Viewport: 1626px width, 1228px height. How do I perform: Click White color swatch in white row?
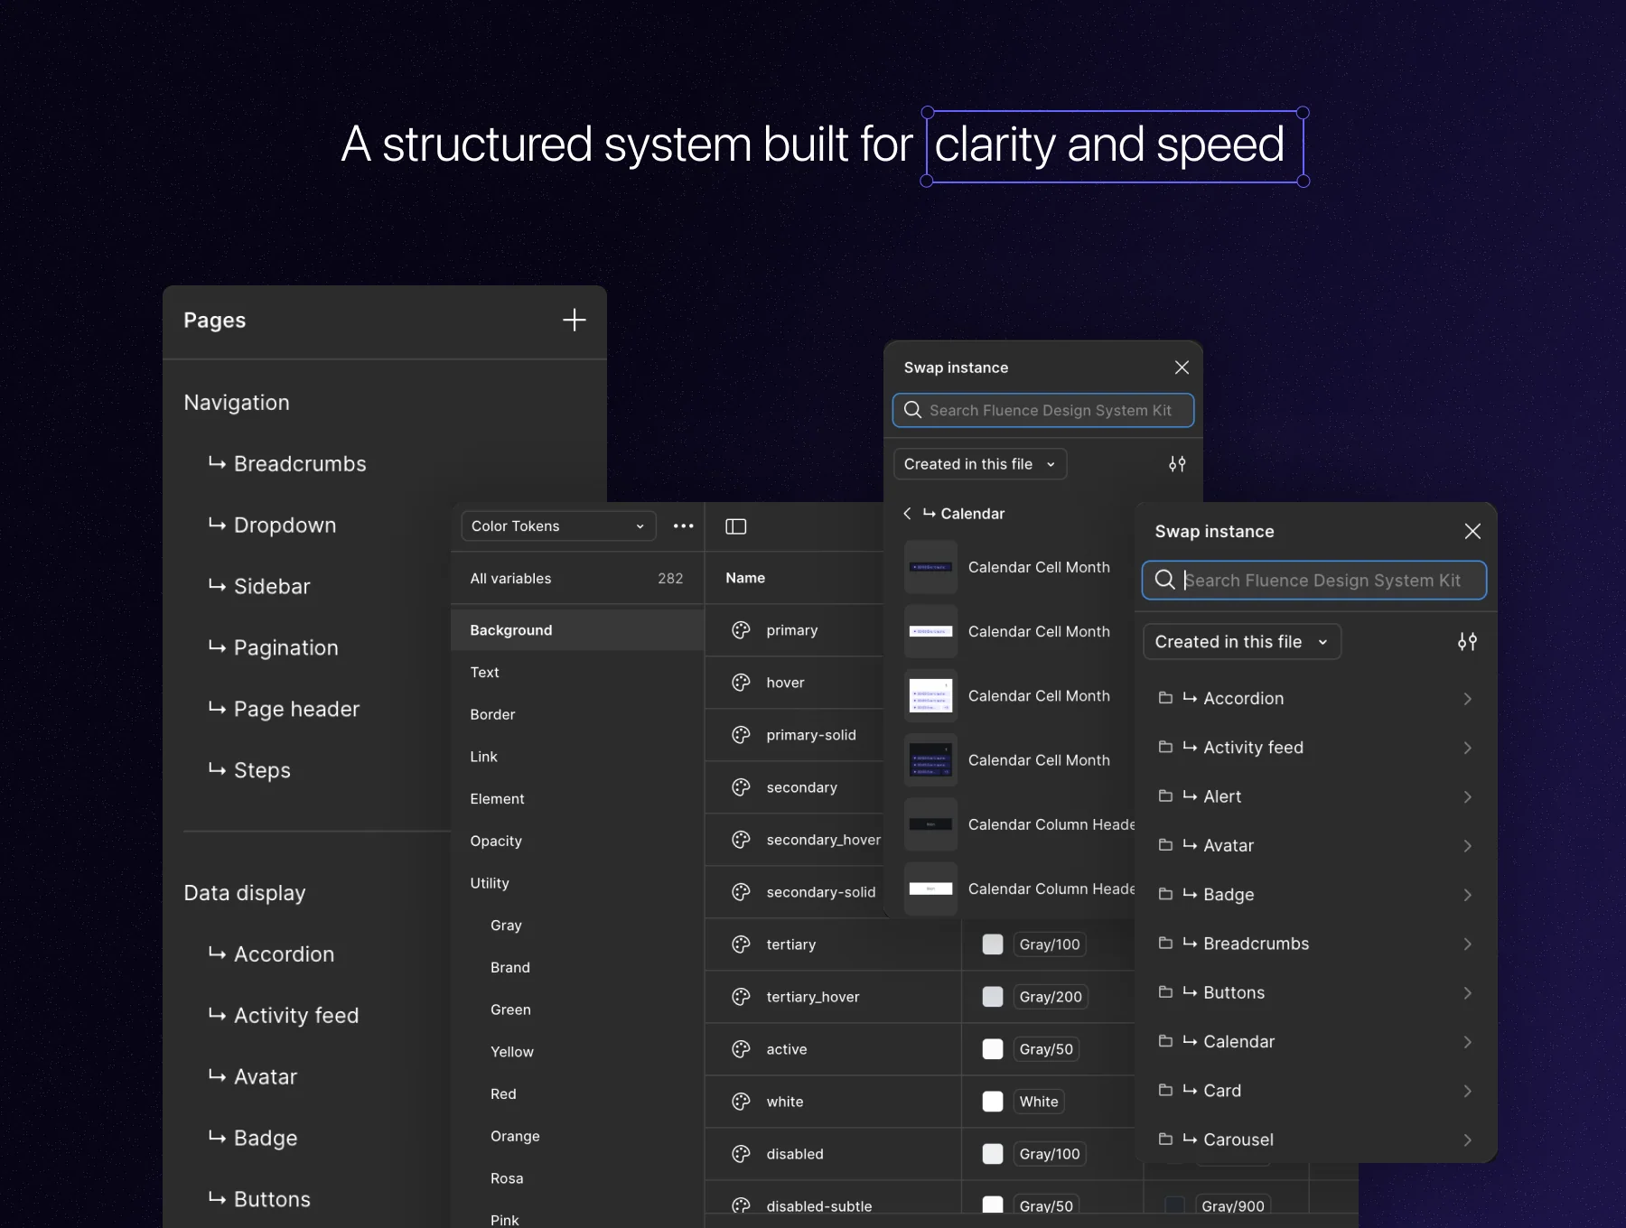pyautogui.click(x=993, y=1102)
